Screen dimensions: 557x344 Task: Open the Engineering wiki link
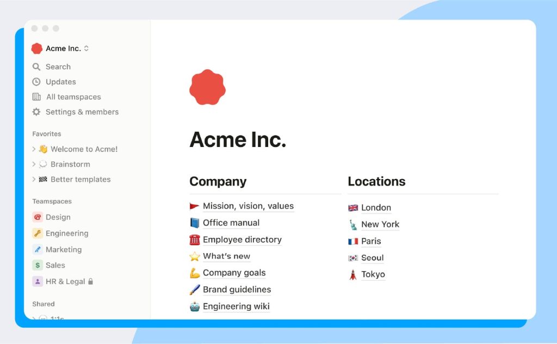pos(236,306)
